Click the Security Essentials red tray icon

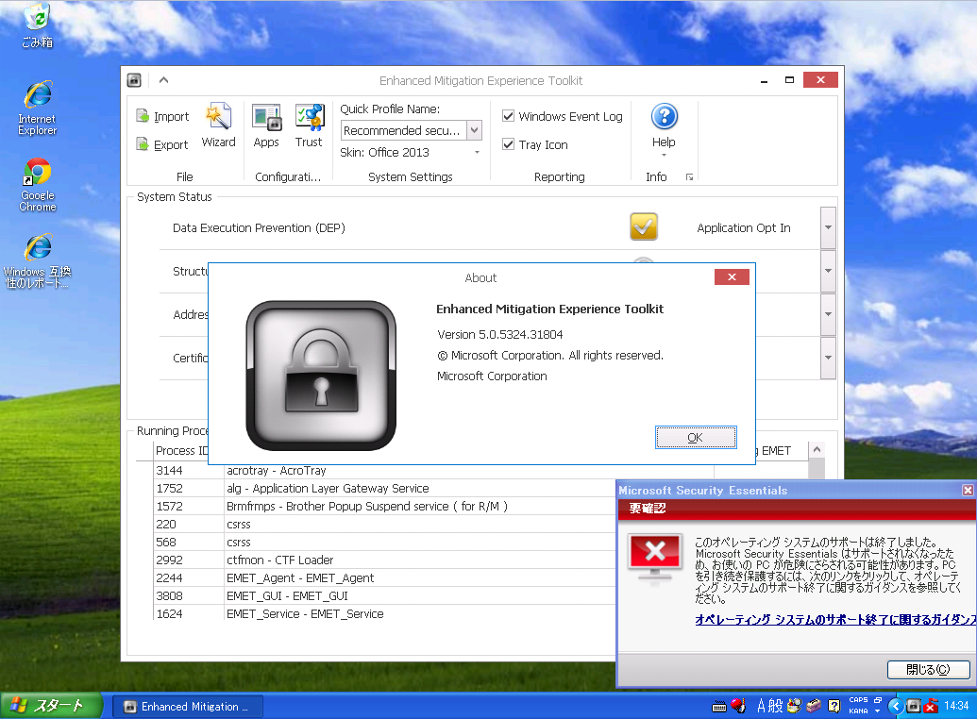click(x=931, y=706)
